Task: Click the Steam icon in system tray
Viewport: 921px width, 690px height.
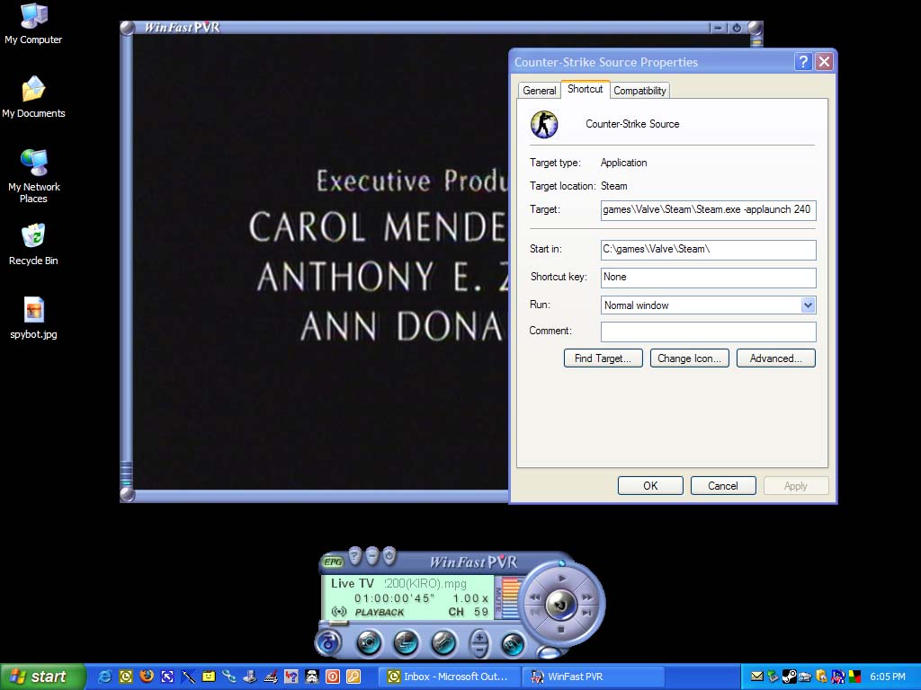Action: (790, 677)
